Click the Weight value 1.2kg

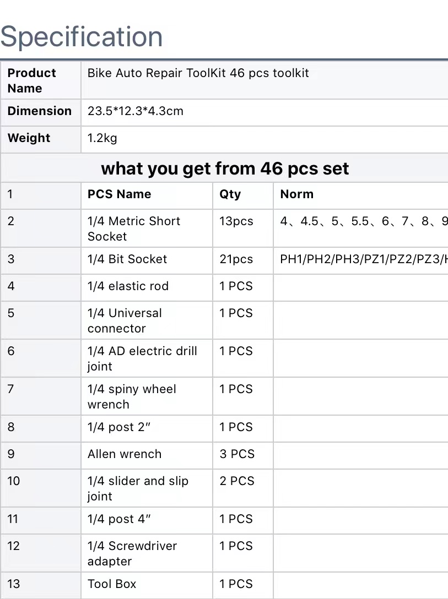(x=102, y=138)
